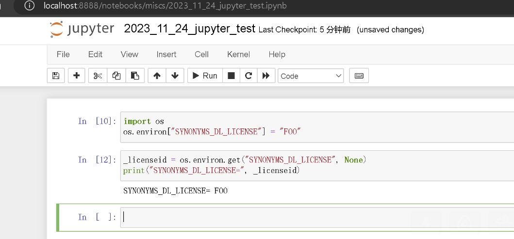Click the Run button in the toolbar
The width and height of the screenshot is (514, 239).
pyautogui.click(x=205, y=76)
